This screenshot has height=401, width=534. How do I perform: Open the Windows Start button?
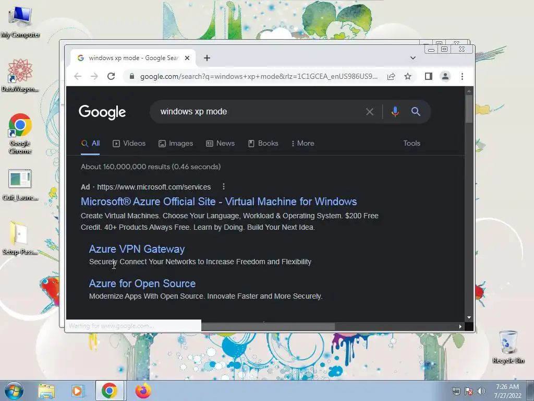point(14,391)
